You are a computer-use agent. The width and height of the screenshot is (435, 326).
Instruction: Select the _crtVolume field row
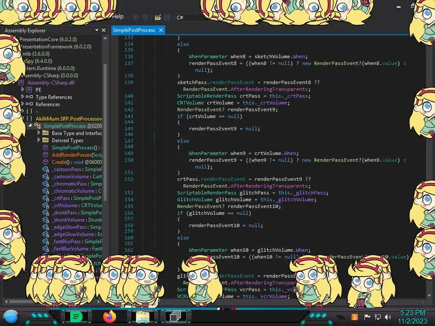click(72, 205)
